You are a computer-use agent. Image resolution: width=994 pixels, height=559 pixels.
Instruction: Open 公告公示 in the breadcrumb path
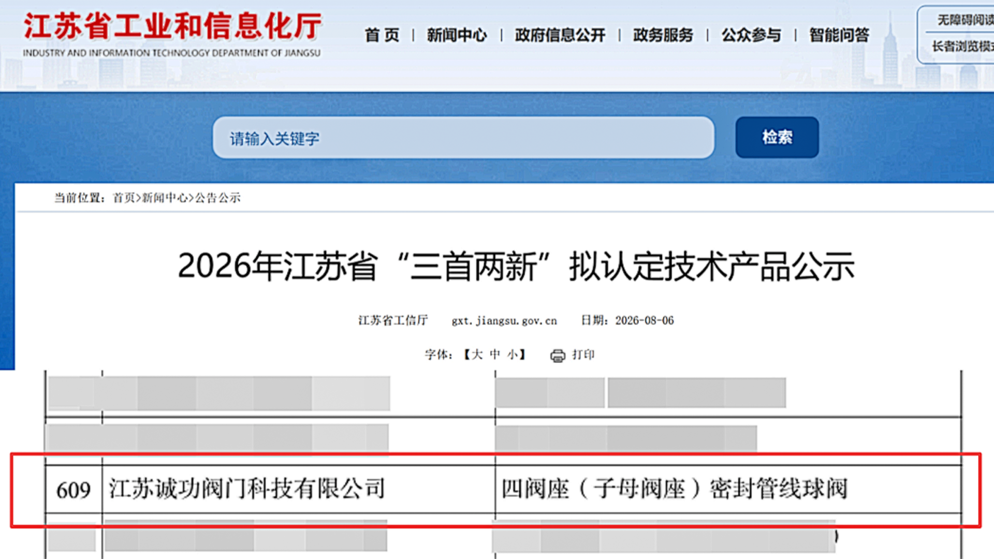click(217, 198)
